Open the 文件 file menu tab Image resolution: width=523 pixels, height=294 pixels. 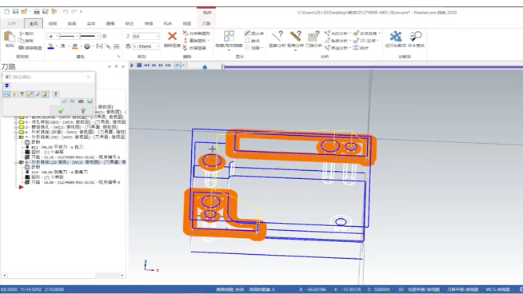pos(12,24)
